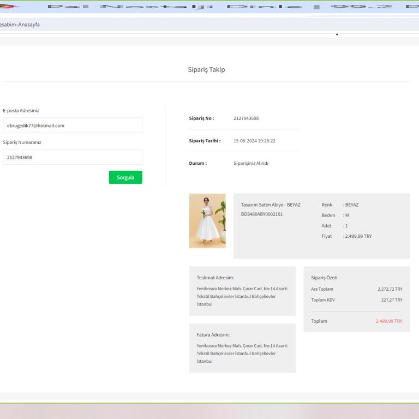Click the Ara Toplam amount 2.272,72 TRY

point(390,289)
